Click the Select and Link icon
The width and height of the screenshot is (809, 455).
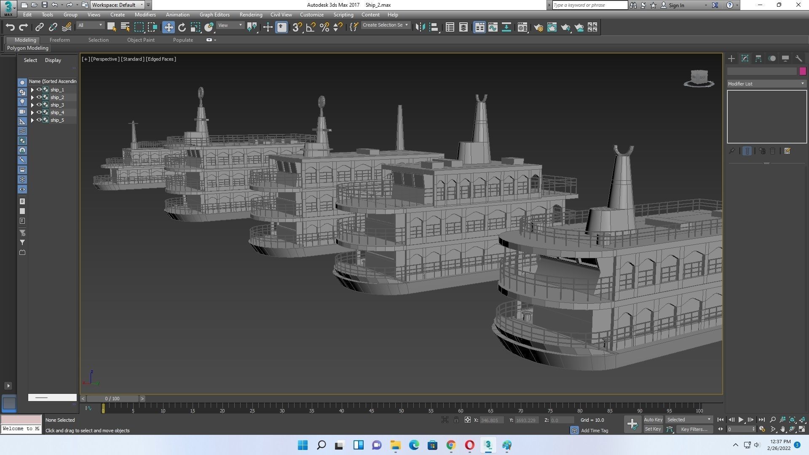[39, 27]
